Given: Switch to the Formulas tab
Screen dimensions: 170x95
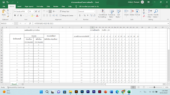Looking at the screenshot, I should tap(40, 6).
